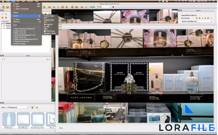Choose Save As... from File menu
The width and height of the screenshot is (218, 135).
coord(26,22)
